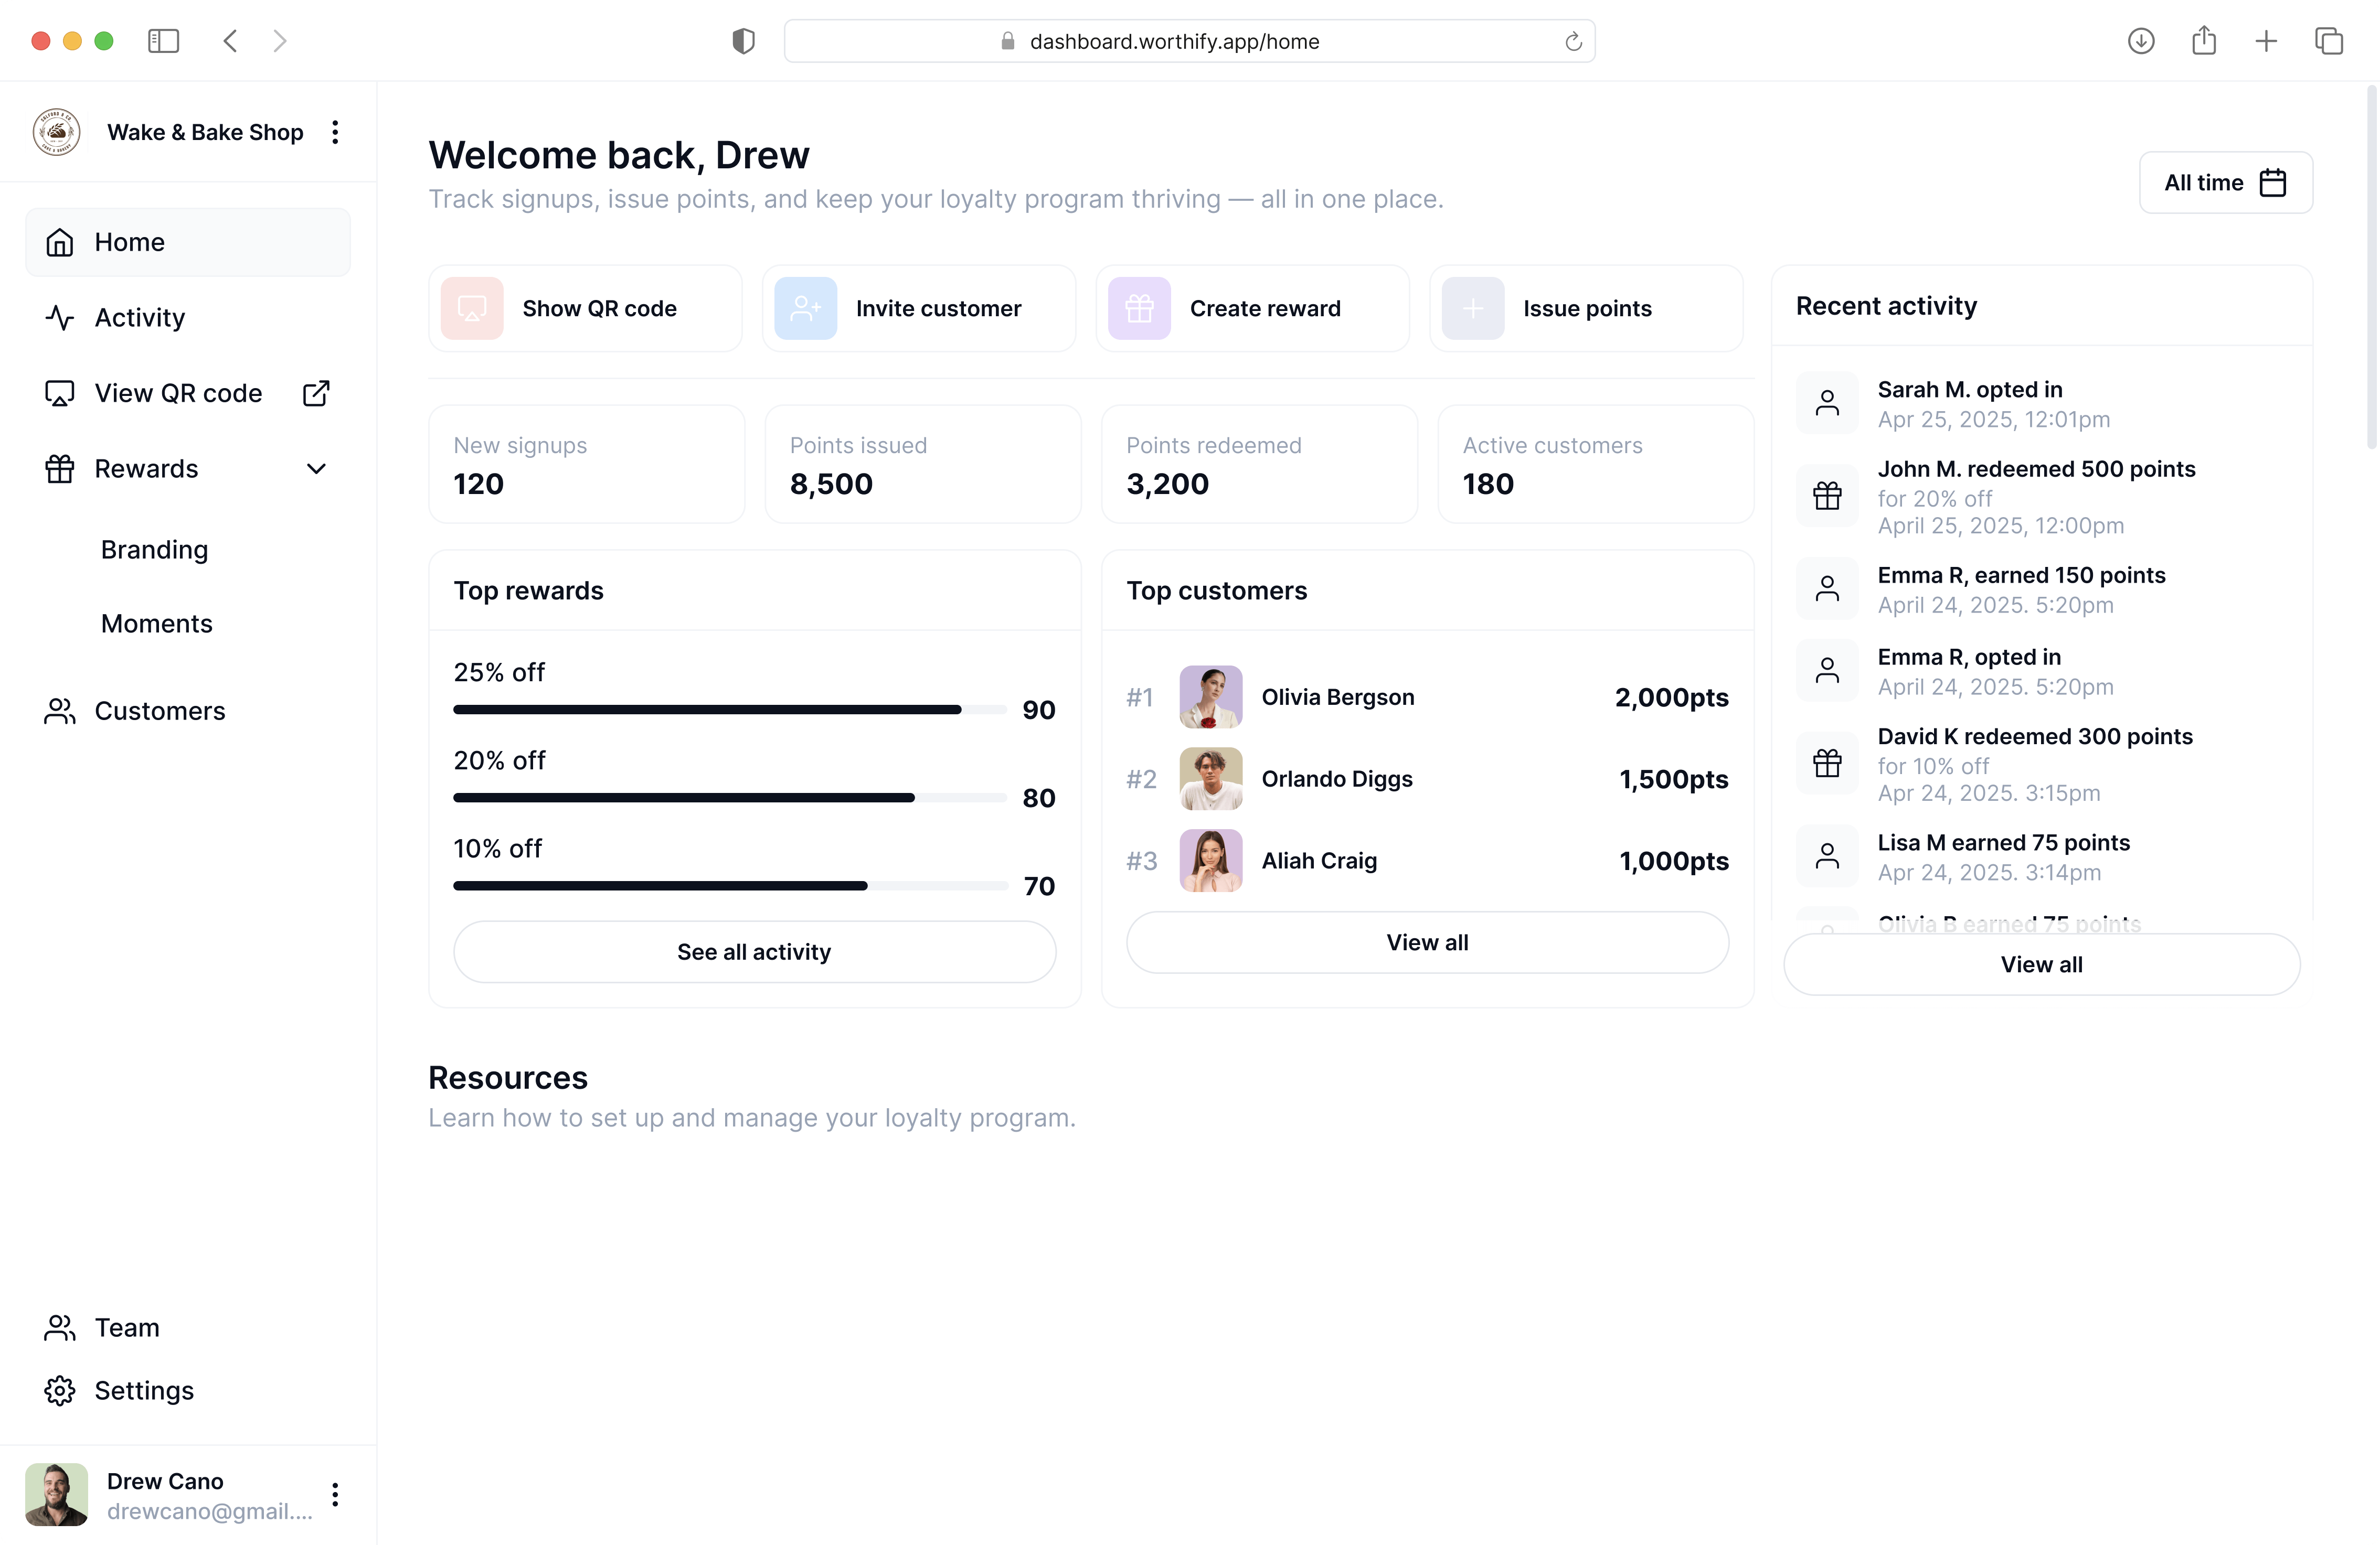Click the Create reward button
Screen dimensions: 2380x1545
[1253, 308]
